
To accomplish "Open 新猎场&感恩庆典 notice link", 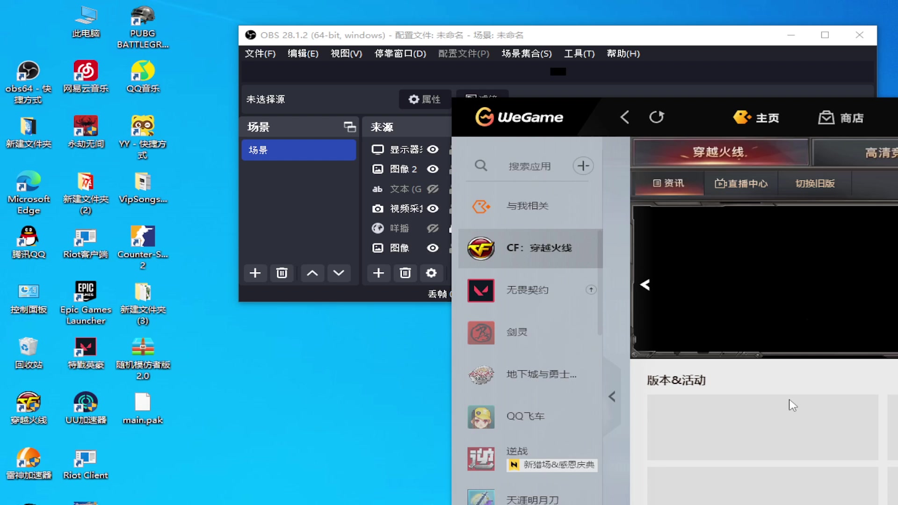I will [x=552, y=465].
